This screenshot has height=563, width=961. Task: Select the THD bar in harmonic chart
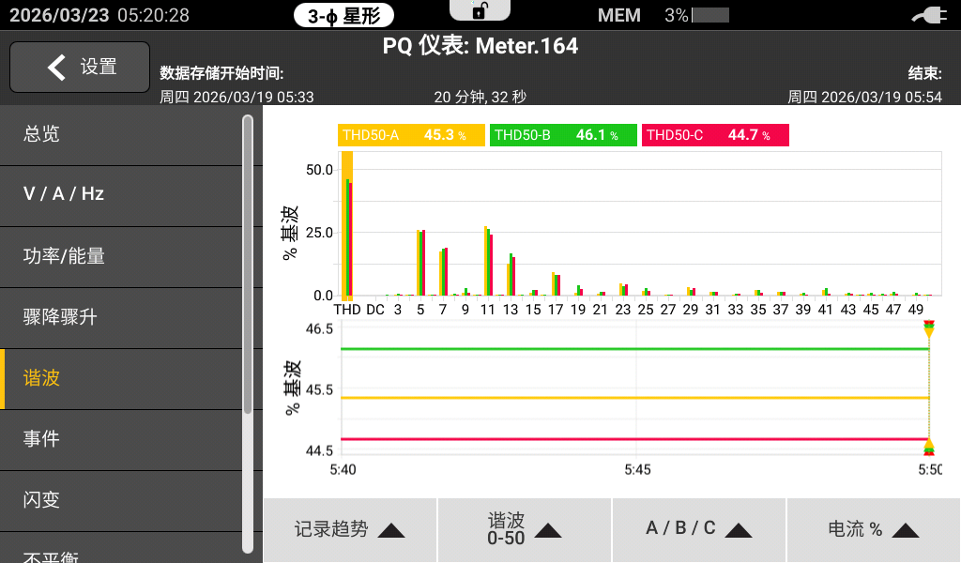point(347,224)
